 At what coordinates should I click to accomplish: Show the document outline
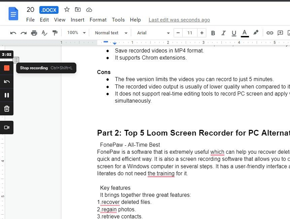tap(16, 60)
